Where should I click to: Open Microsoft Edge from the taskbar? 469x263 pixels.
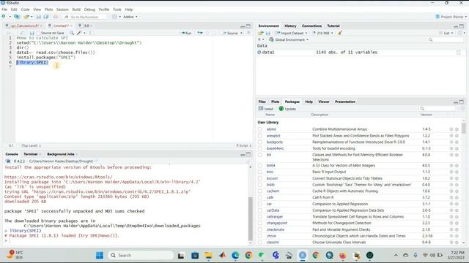pyautogui.click(x=235, y=255)
